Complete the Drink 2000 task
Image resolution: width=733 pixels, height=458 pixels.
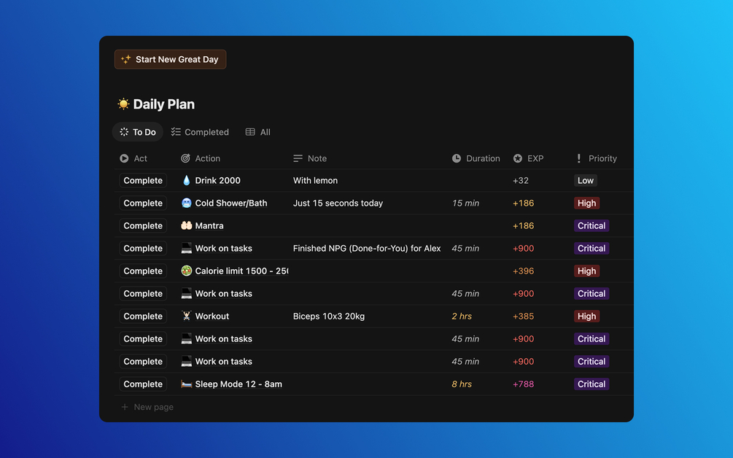tap(143, 180)
